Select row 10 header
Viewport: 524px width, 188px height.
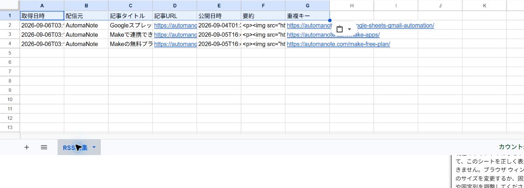pos(10,99)
